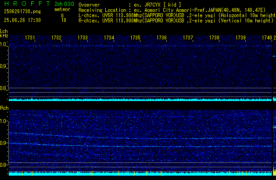Select the 1734 time marker
Screen dimensions: 276x180
pos(109,38)
